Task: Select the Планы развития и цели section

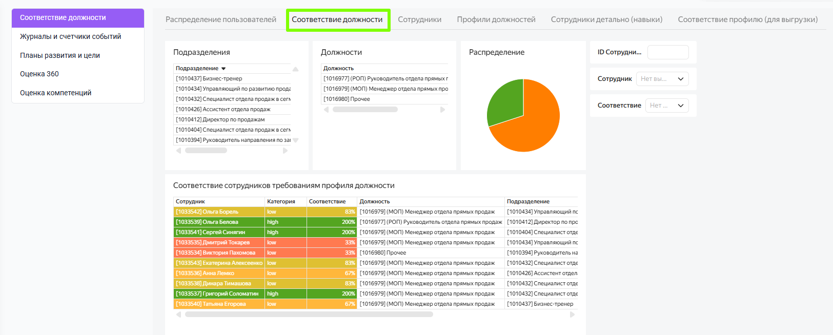Action: [60, 55]
